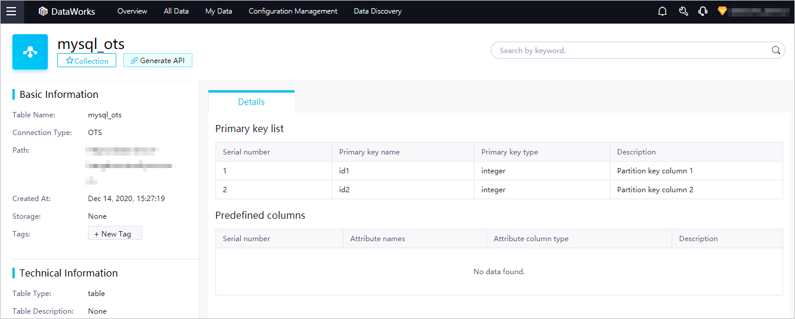Open the My Data menu

pyautogui.click(x=218, y=11)
